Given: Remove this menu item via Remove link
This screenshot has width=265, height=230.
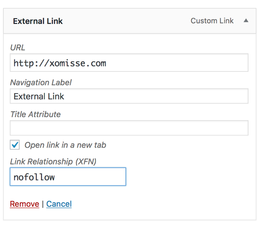Looking at the screenshot, I should coord(25,204).
